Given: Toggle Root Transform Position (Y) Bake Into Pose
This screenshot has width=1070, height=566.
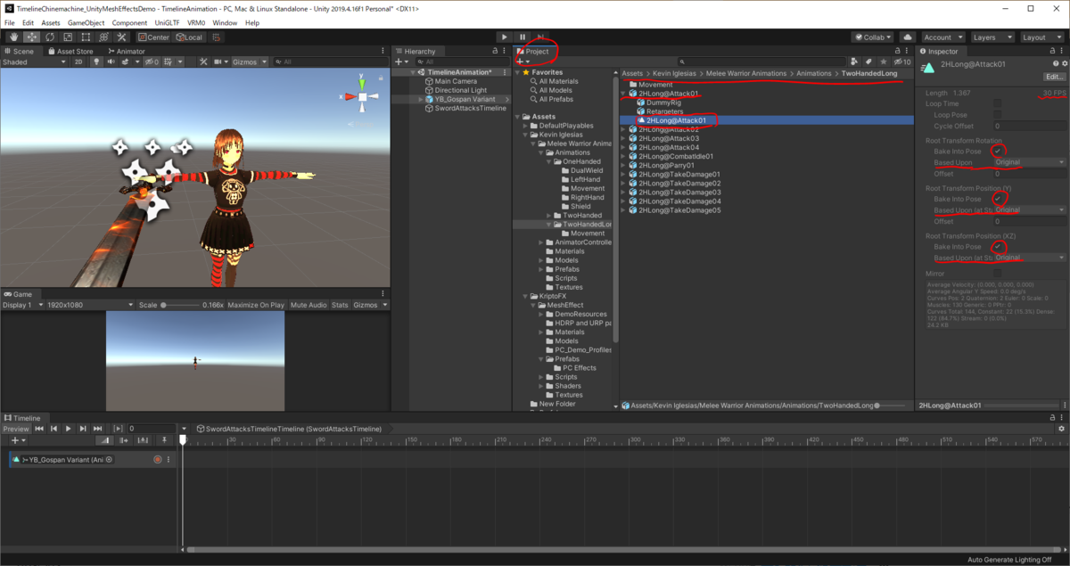Looking at the screenshot, I should coord(998,199).
